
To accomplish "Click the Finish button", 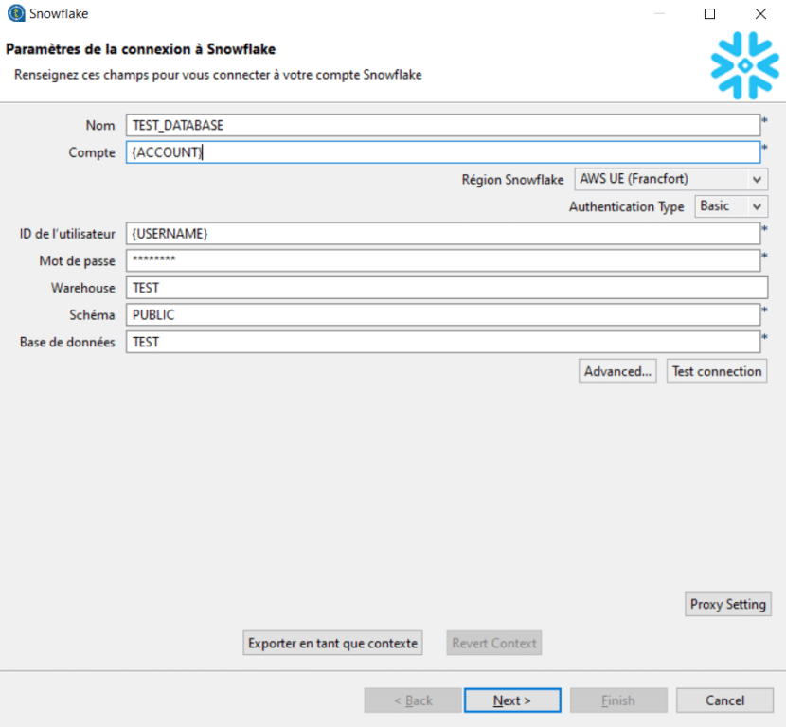I will coord(618,700).
